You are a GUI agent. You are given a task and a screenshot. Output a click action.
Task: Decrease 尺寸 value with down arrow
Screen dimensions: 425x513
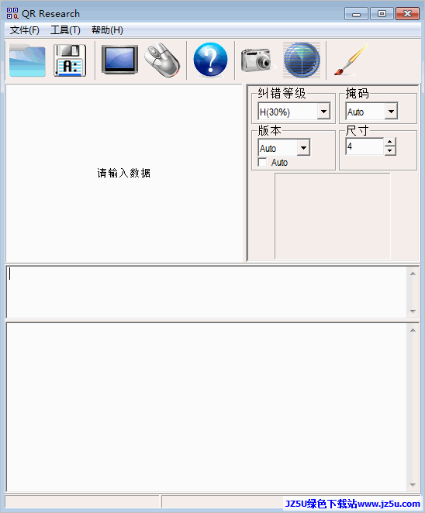pos(389,150)
